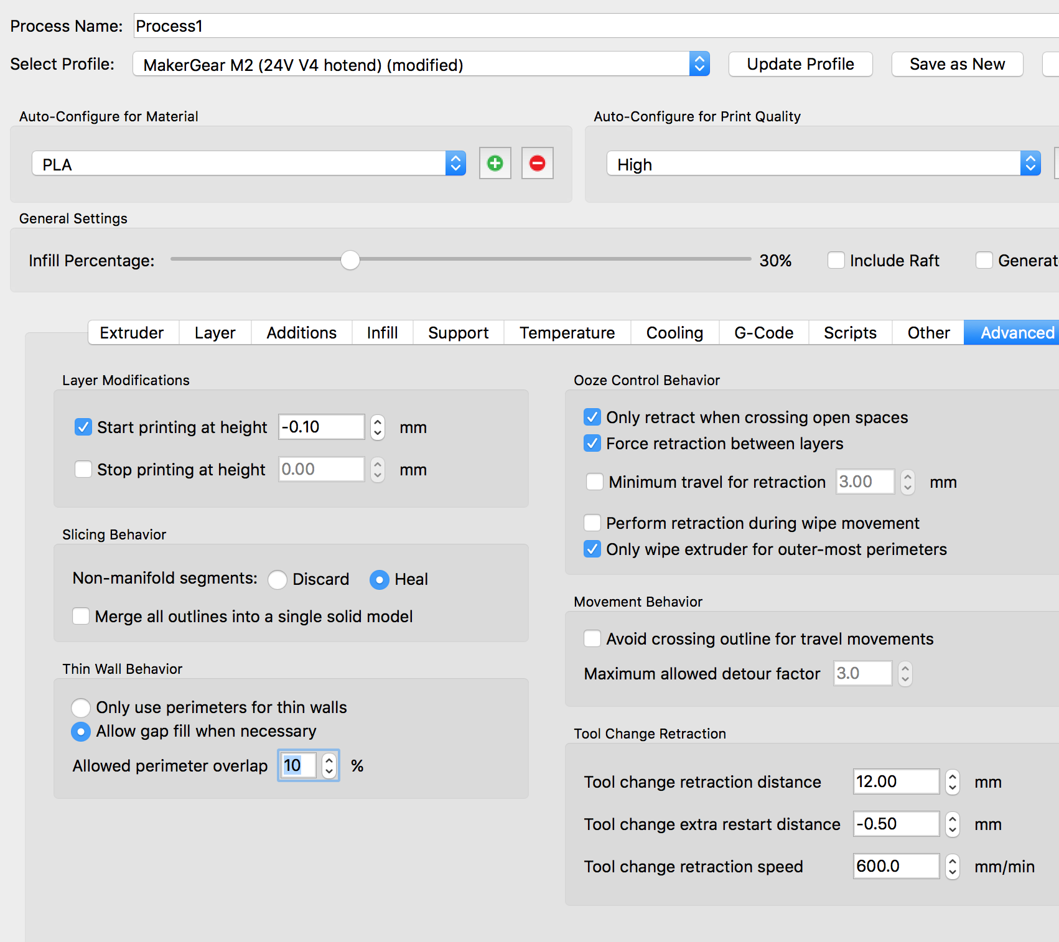The height and width of the screenshot is (942, 1059).
Task: Click stepper arrows for Start printing height
Action: tap(377, 427)
